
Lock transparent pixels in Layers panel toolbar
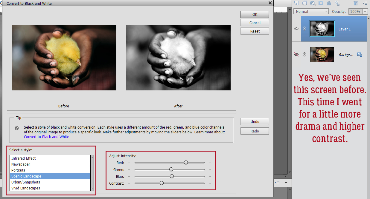337,3
